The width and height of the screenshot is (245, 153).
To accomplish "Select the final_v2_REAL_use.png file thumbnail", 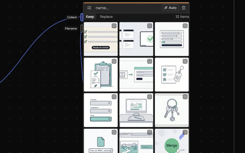I will [x=101, y=141].
